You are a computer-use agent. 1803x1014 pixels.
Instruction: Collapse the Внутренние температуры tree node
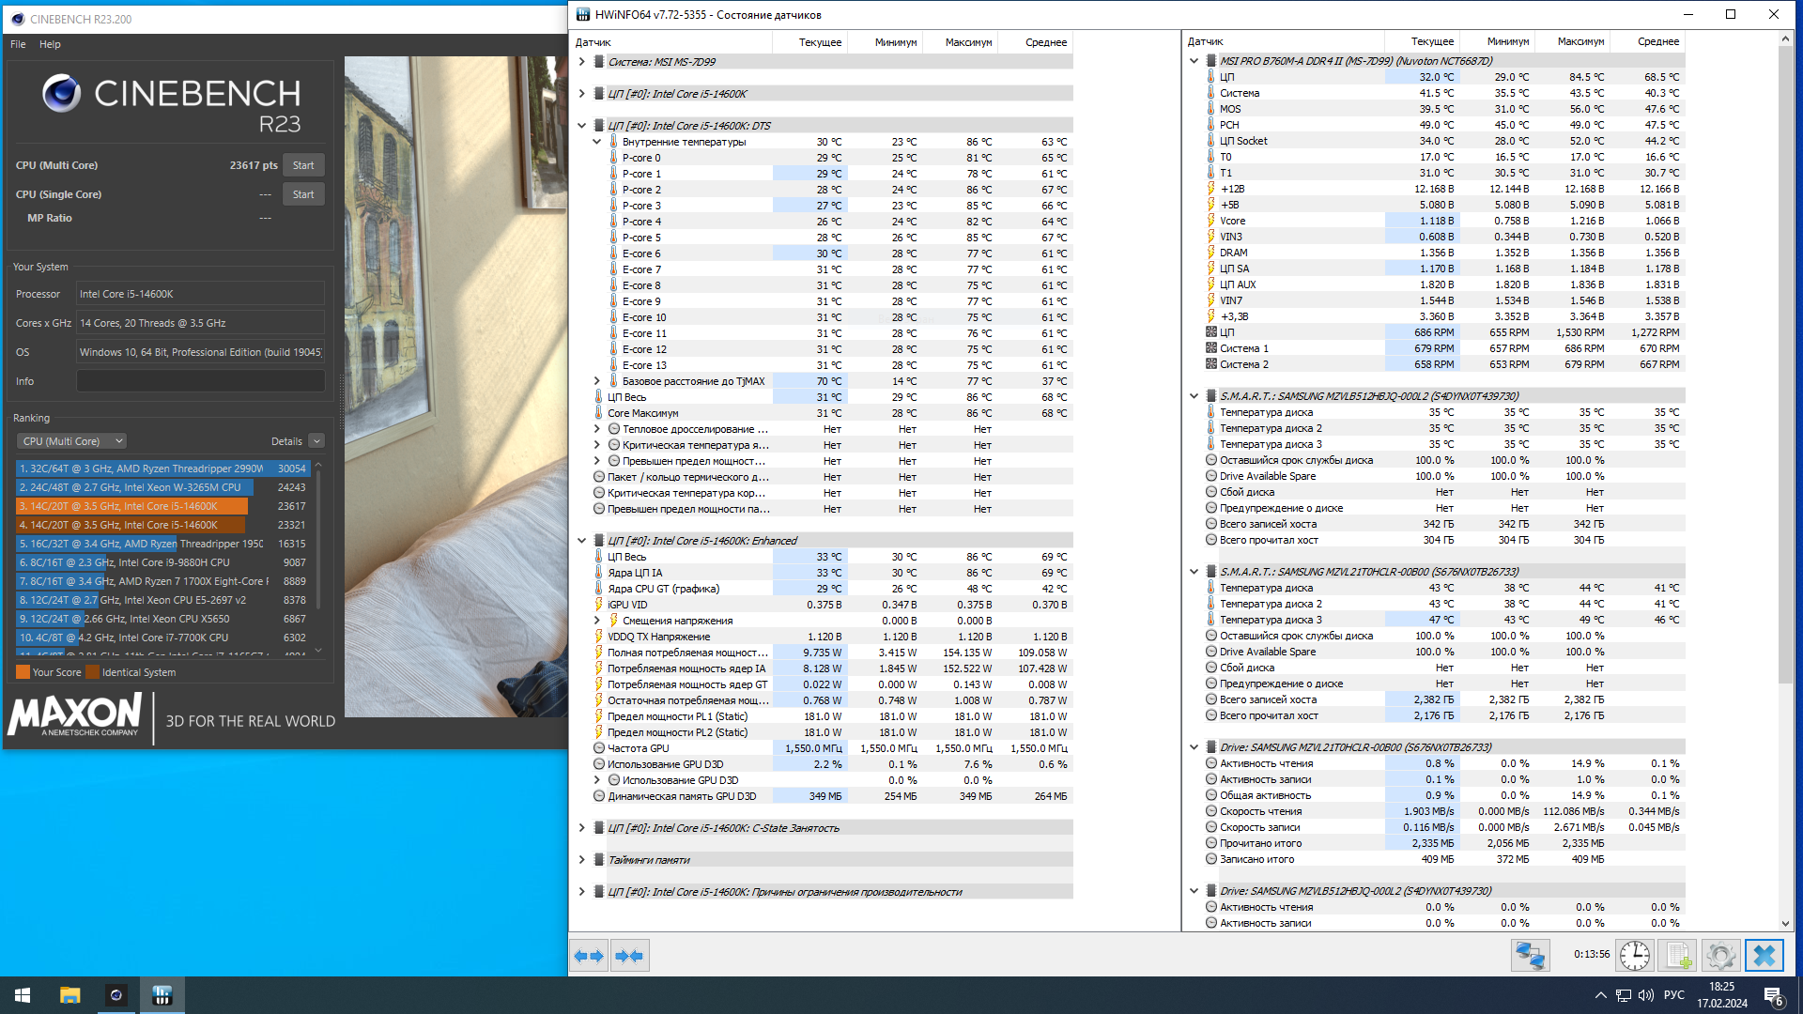tap(596, 142)
